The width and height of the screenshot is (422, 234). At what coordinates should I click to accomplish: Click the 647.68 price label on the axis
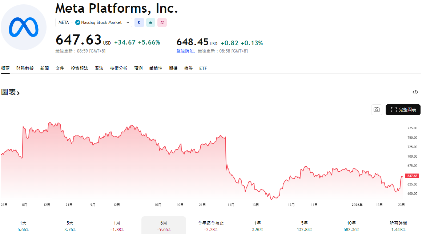click(x=412, y=175)
